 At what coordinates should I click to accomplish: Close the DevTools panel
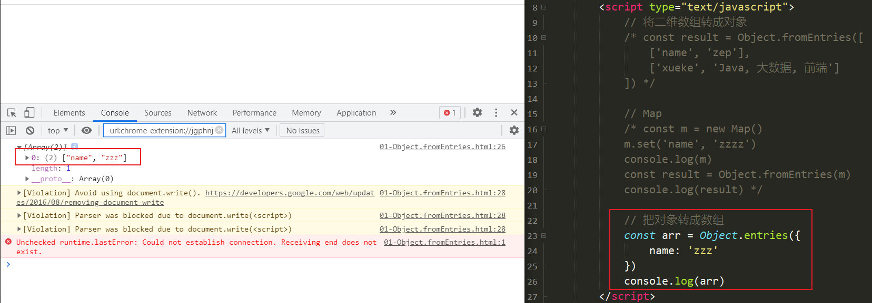(x=514, y=112)
